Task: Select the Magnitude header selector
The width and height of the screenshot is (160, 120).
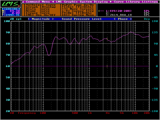Action: [x=41, y=19]
